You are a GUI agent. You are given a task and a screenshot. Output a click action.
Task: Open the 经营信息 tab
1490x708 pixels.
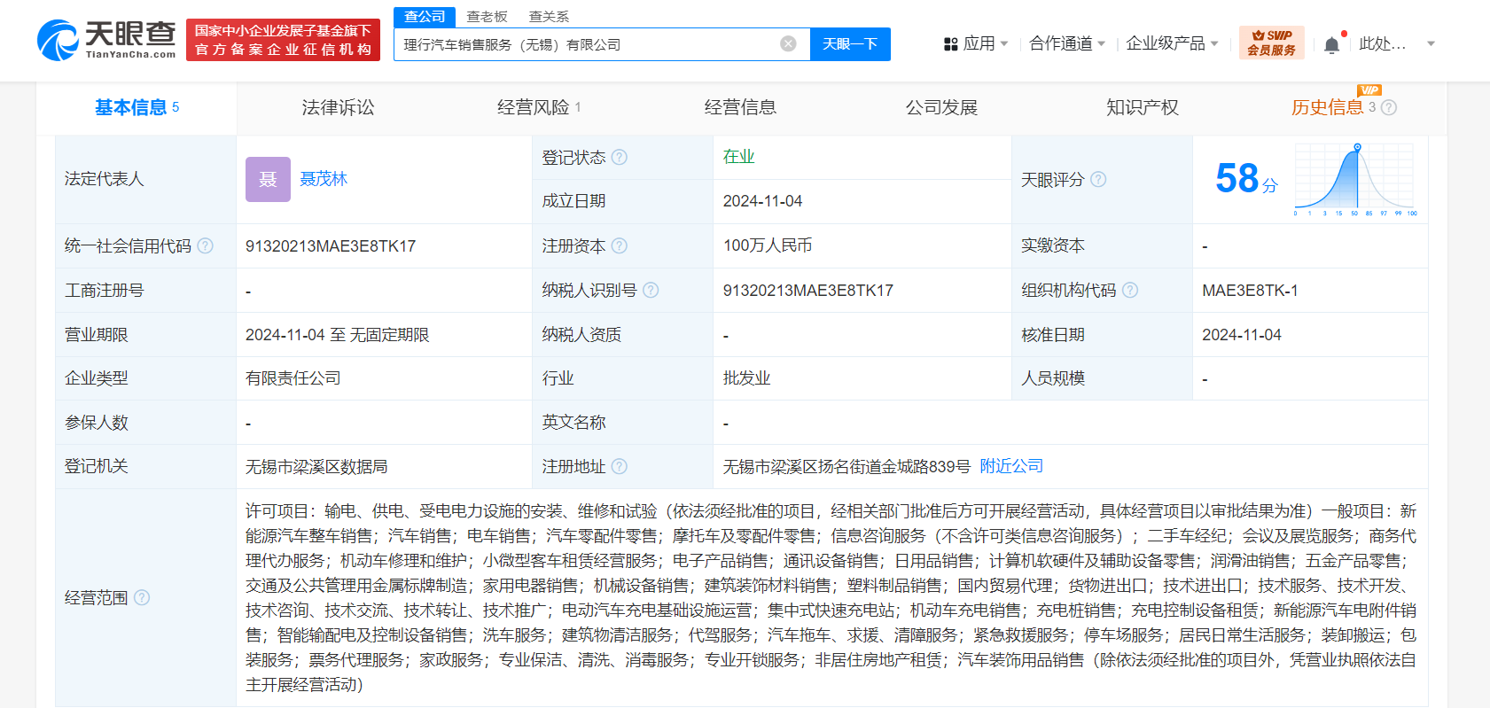(x=740, y=107)
